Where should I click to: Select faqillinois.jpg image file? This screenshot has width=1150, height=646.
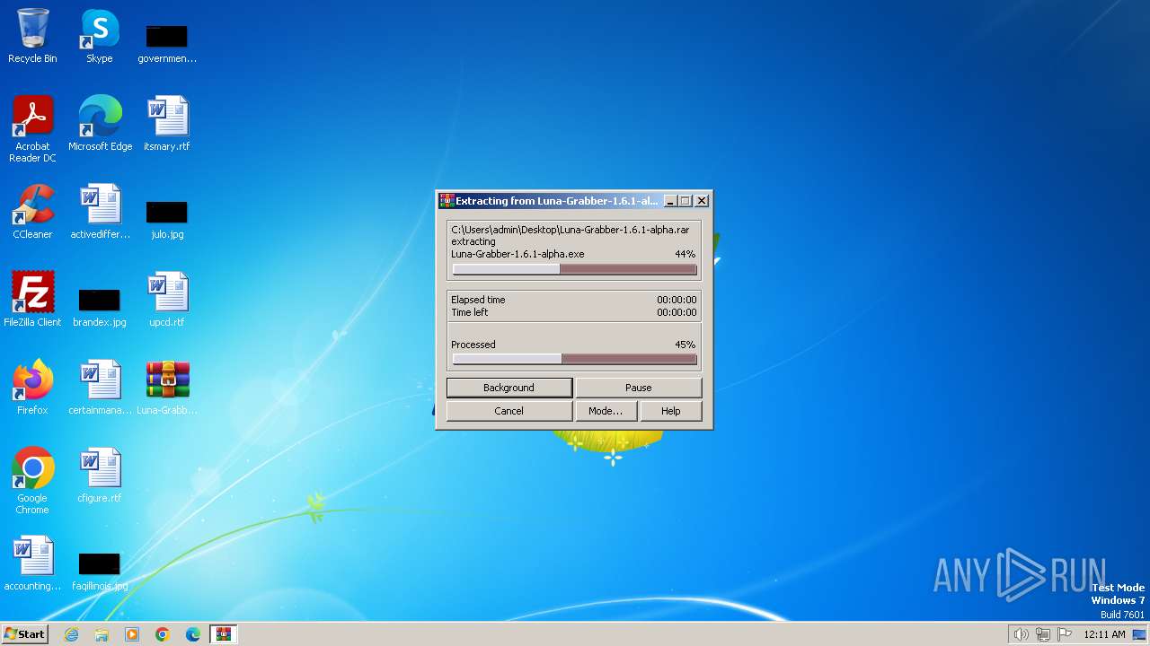[100, 571]
